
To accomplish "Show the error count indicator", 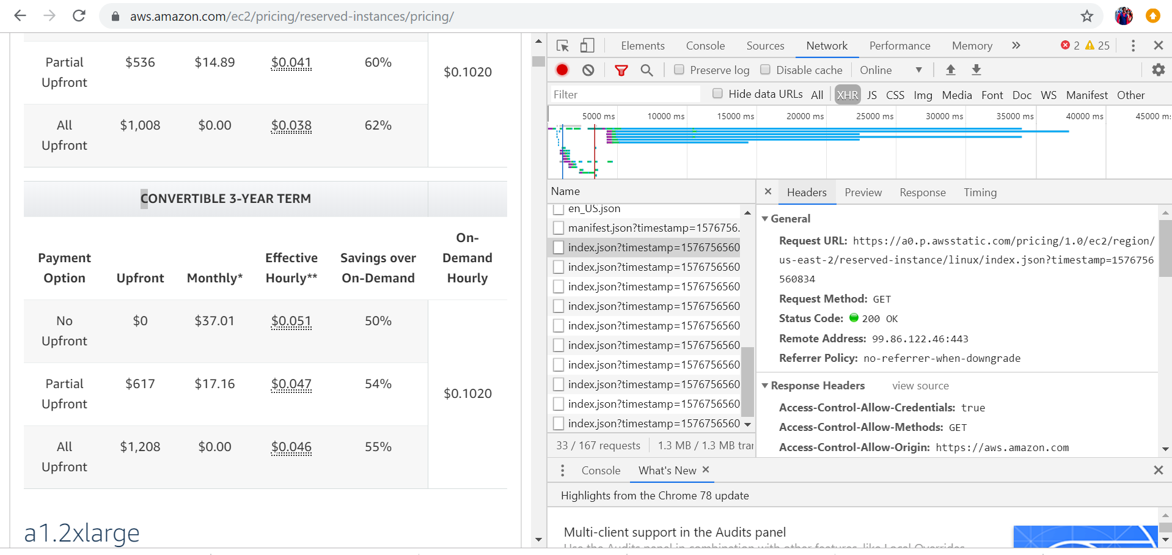I will (x=1070, y=46).
